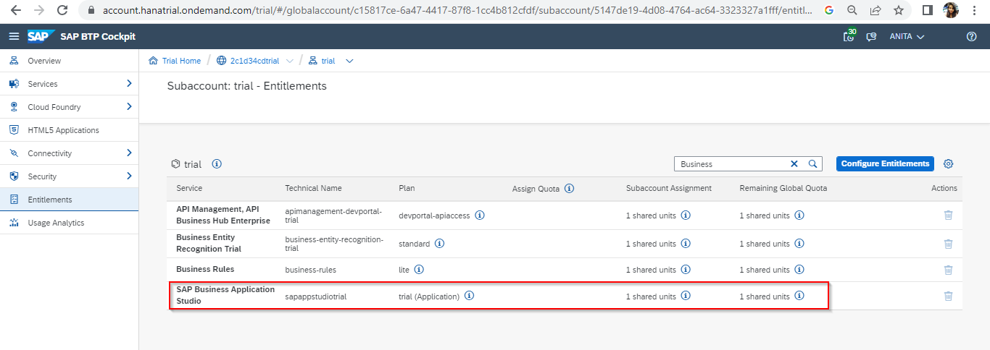Show info for the Assign Quota column

click(569, 189)
